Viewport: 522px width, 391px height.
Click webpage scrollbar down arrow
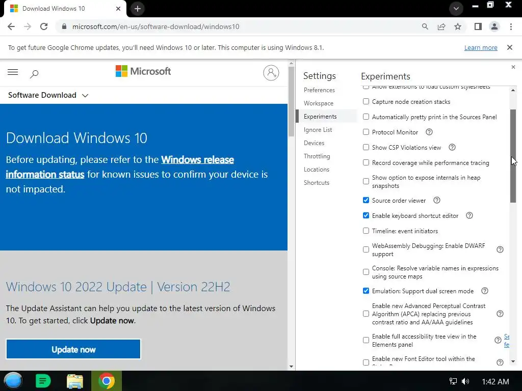291,367
